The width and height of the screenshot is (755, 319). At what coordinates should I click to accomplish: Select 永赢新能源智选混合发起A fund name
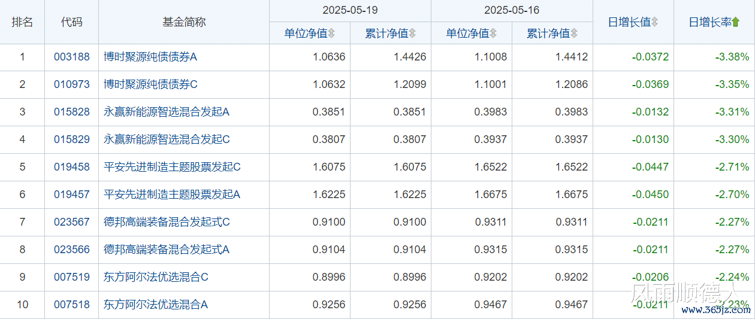click(167, 112)
